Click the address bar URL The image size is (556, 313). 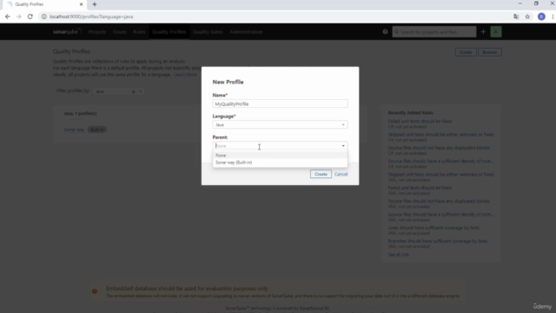(x=91, y=17)
